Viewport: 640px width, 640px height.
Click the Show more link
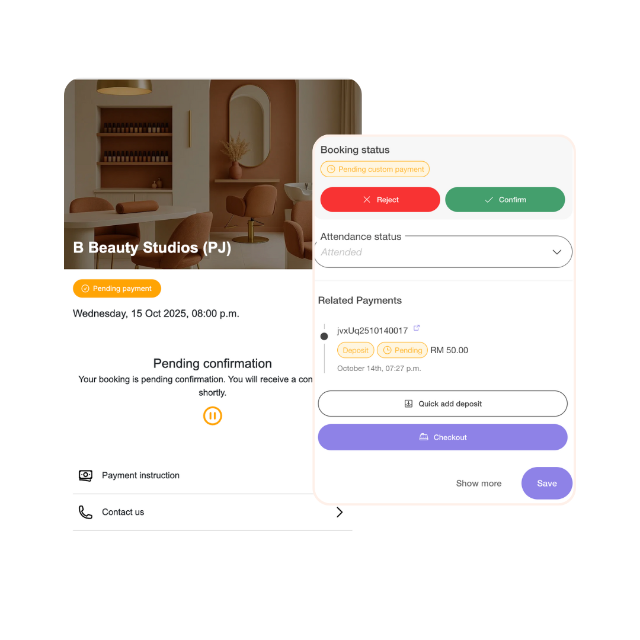[479, 484]
